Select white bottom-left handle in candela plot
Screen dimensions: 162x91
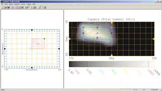(83, 39)
